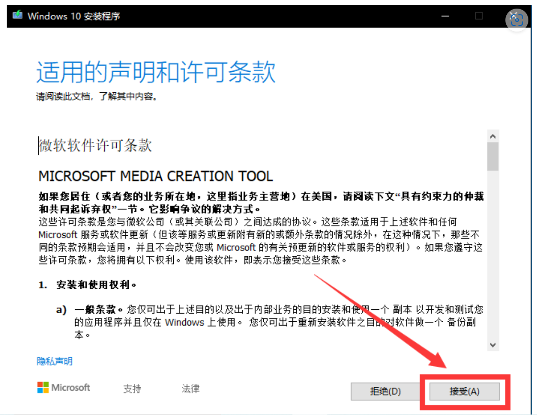Click the Windows 10 安装程序 window title
This screenshot has height=415, width=537.
(74, 16)
